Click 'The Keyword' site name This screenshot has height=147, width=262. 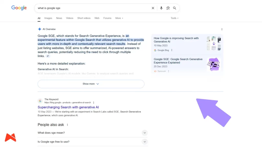pos(51,99)
